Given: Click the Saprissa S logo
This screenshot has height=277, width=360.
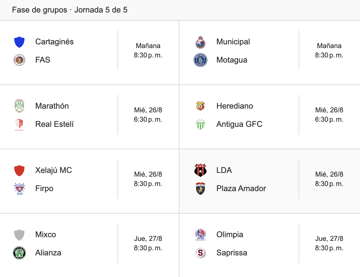Looking at the screenshot, I should [x=200, y=253].
